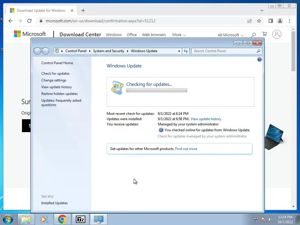Open the Web browsers menu item

[x=154, y=35]
